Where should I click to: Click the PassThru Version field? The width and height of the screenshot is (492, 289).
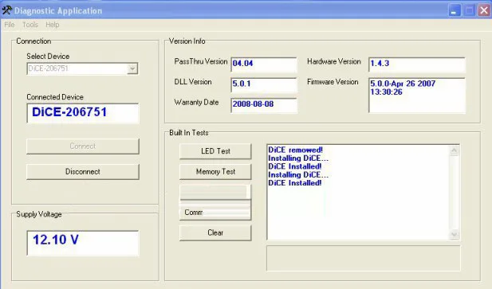click(264, 64)
